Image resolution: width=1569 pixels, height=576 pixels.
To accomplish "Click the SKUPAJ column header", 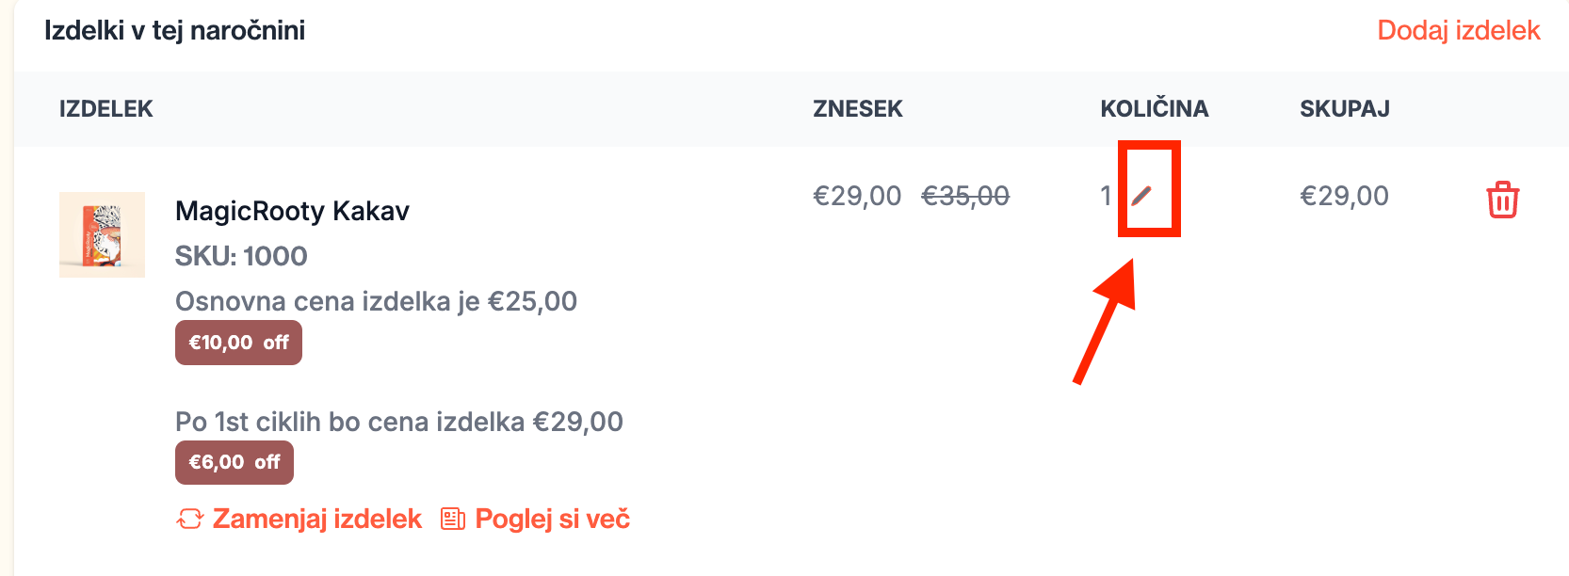I will pos(1344,109).
